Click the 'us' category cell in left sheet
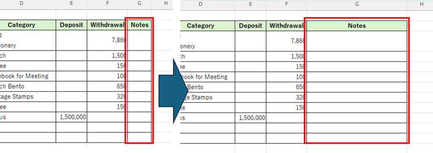This screenshot has height=153, width=433. tap(28, 117)
